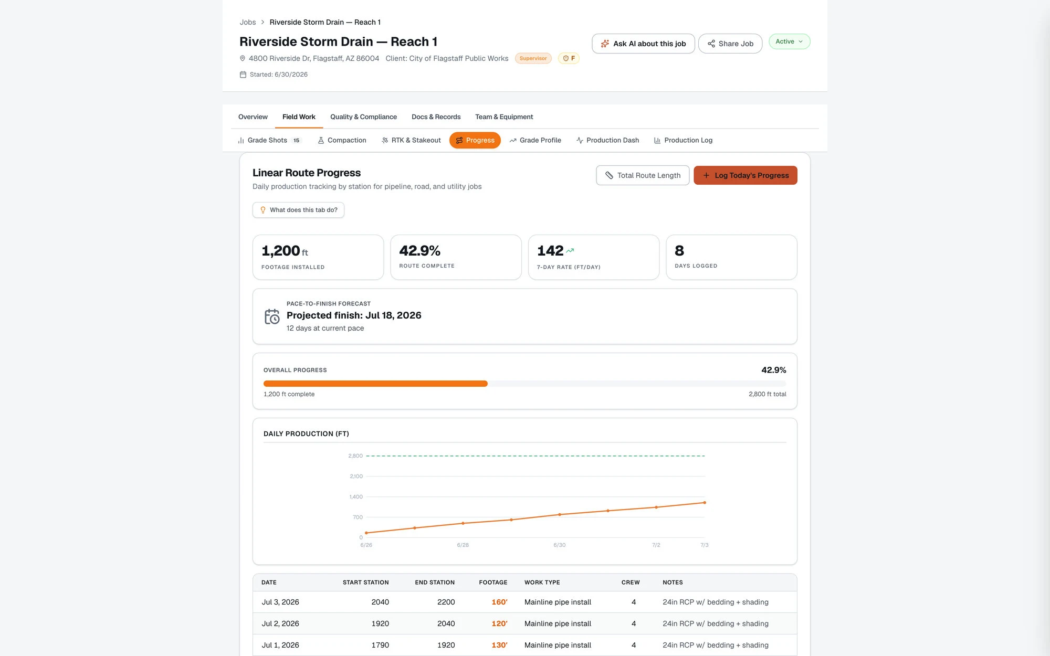The image size is (1050, 656).
Task: Click the chart icon of Production Log
Action: pos(657,140)
